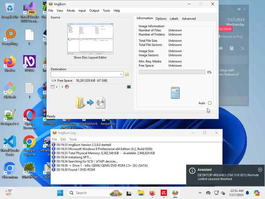Image resolution: width=265 pixels, height=199 pixels.
Task: Select the Notepad++ desktop icon
Action: pyautogui.click(x=10, y=117)
